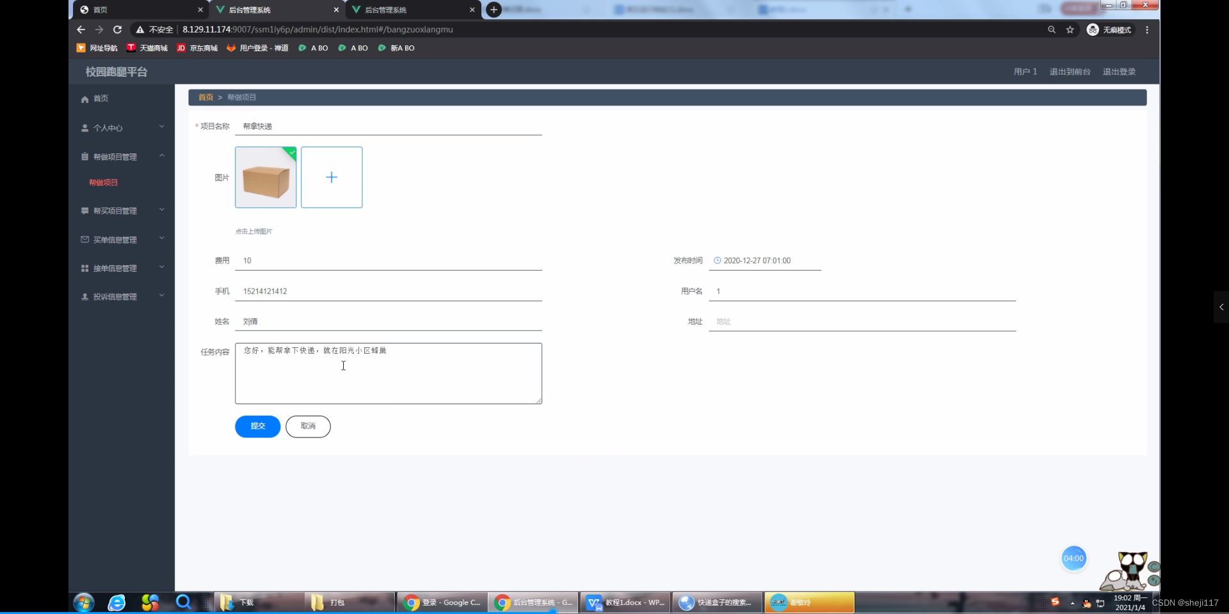1229x614 pixels.
Task: Click the 姓名 input field
Action: click(x=389, y=322)
